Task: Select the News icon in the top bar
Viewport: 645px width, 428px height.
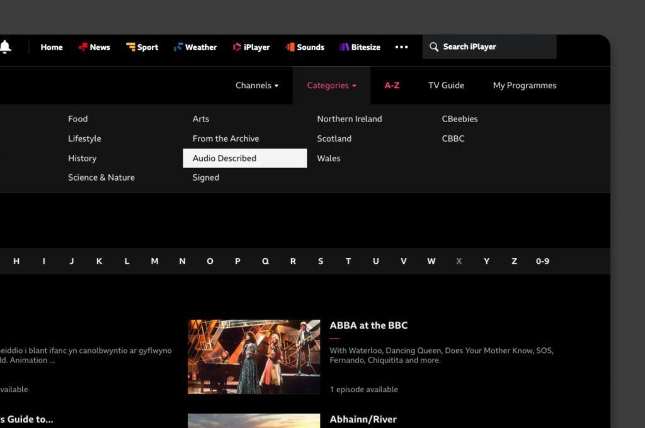Action: pyautogui.click(x=82, y=47)
